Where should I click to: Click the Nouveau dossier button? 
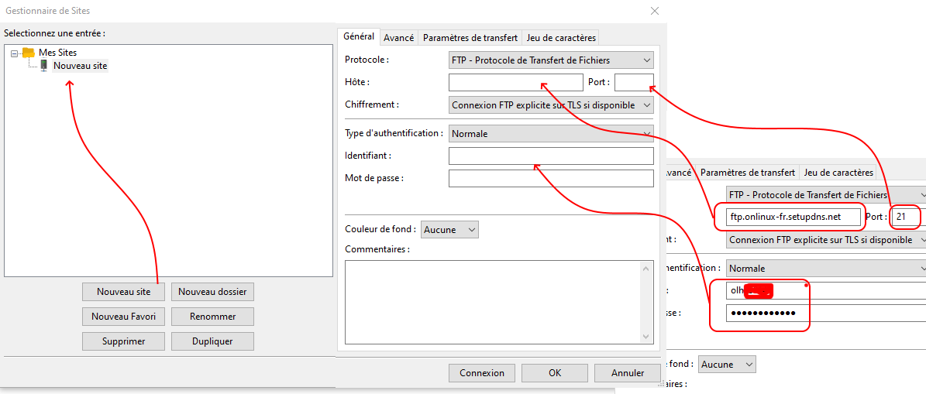pyautogui.click(x=212, y=291)
